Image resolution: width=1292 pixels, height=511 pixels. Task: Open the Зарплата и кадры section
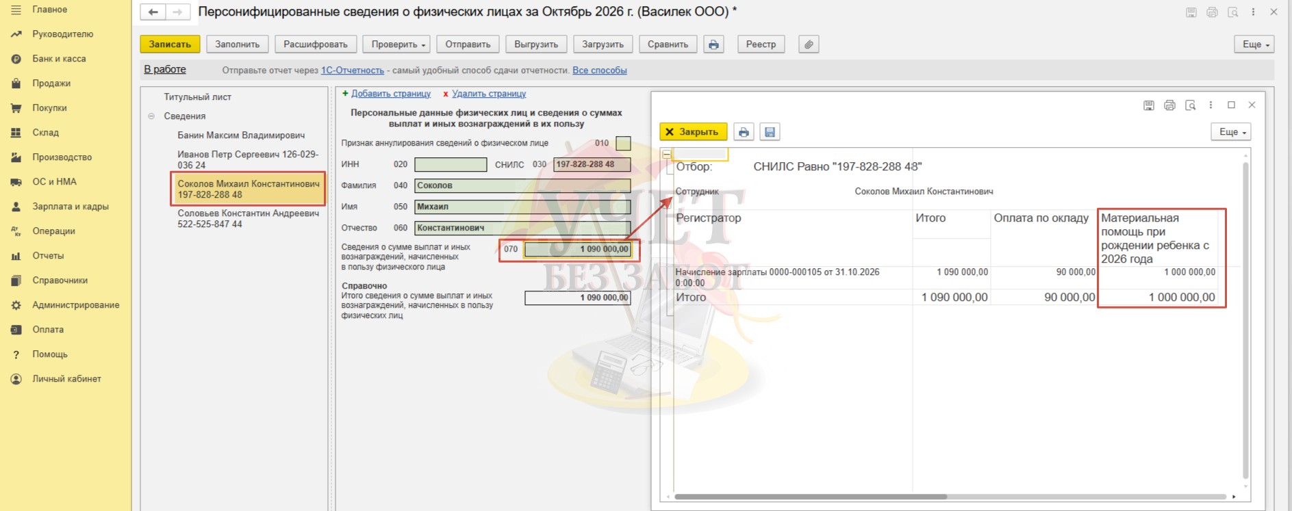pyautogui.click(x=71, y=207)
